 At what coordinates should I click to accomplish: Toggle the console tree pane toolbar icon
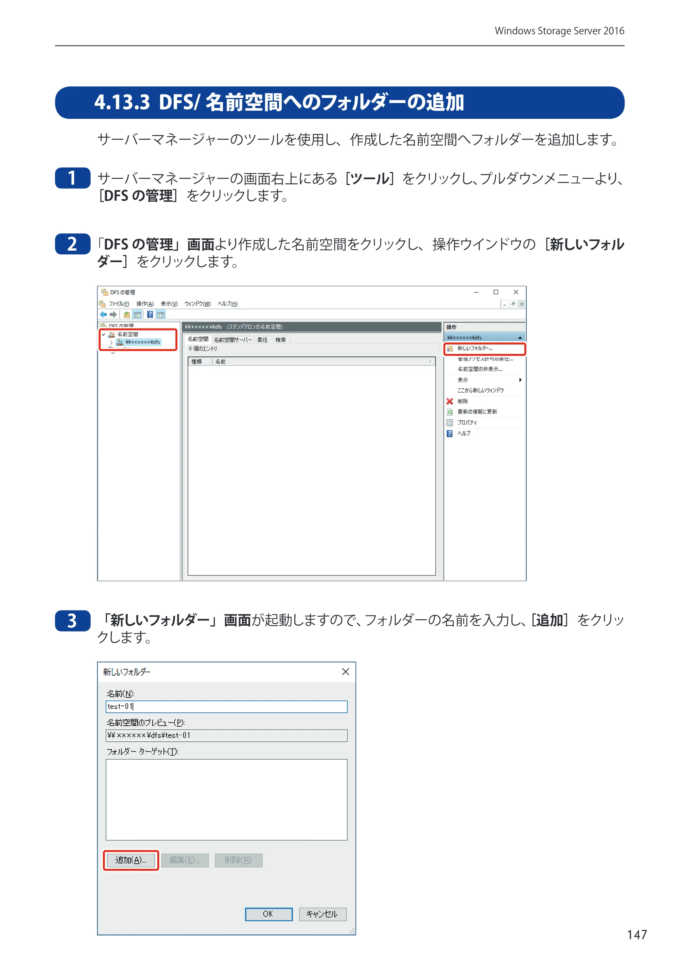click(x=137, y=314)
